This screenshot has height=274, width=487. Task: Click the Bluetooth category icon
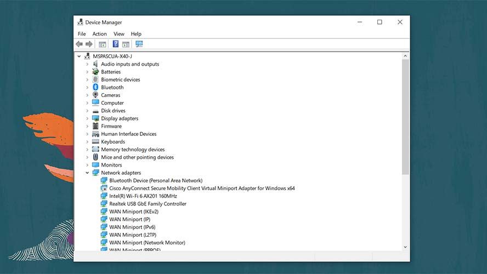tap(95, 87)
